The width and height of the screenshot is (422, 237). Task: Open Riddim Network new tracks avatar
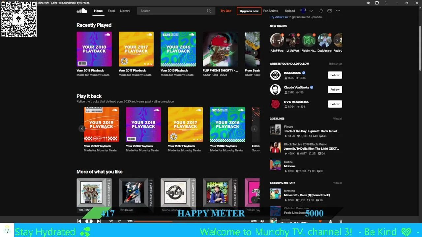(309, 40)
